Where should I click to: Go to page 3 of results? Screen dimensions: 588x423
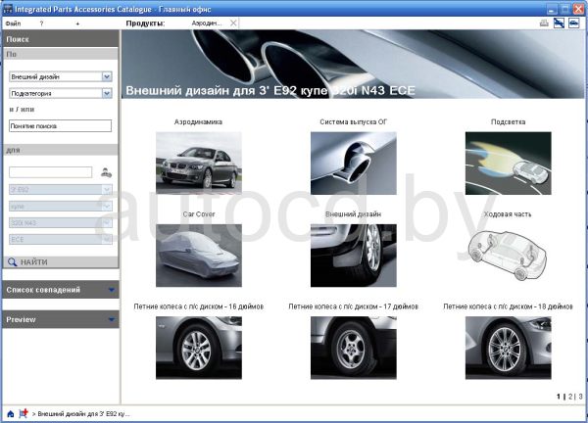580,397
